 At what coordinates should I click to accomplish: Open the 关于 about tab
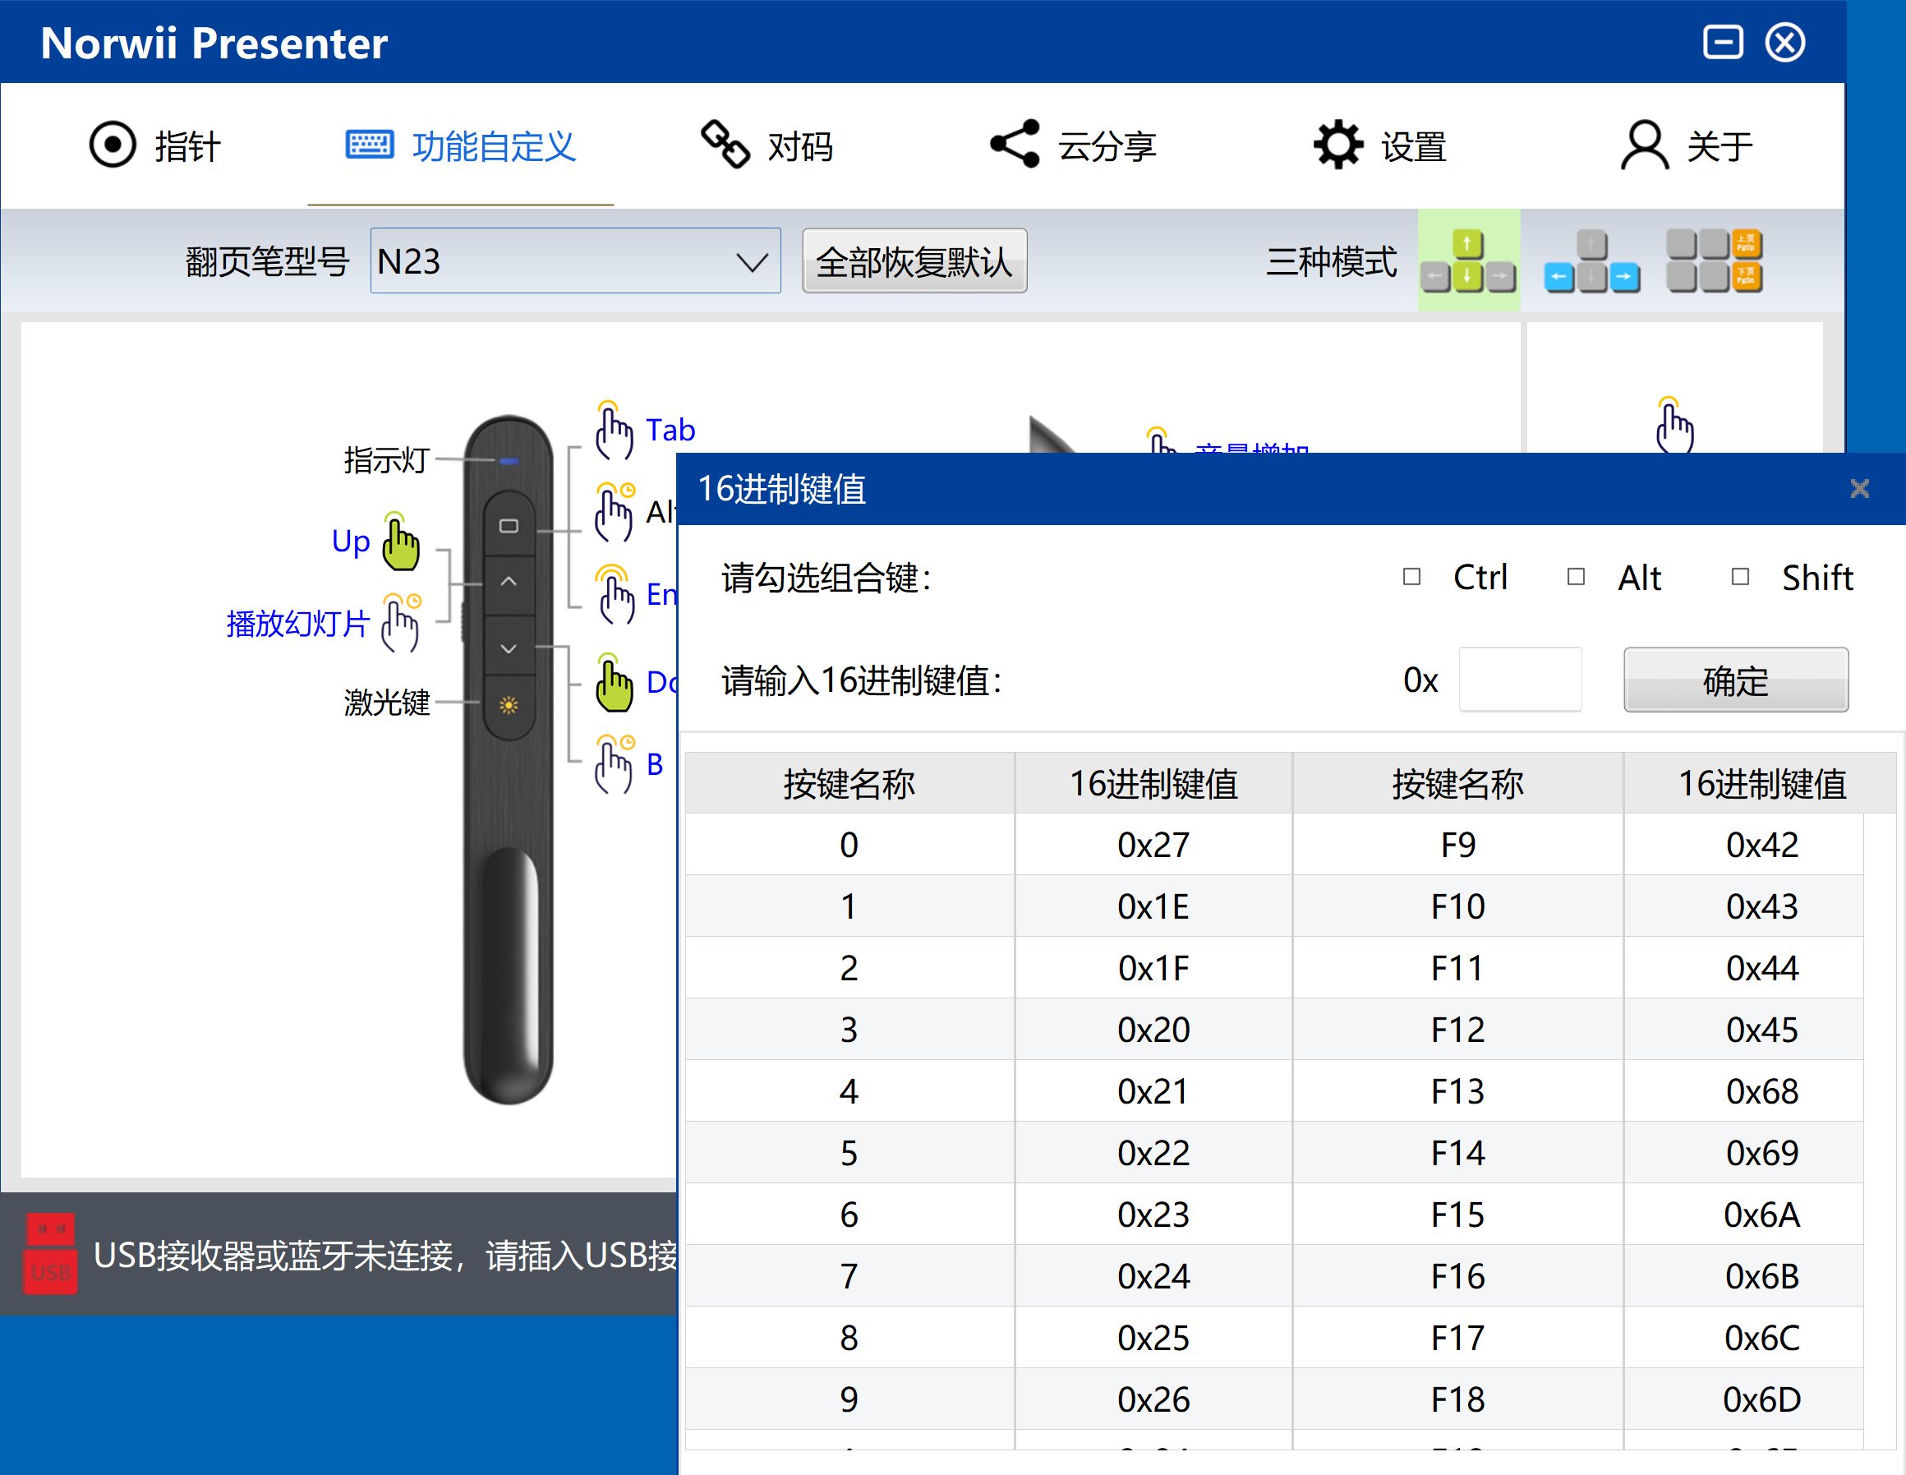[1686, 145]
